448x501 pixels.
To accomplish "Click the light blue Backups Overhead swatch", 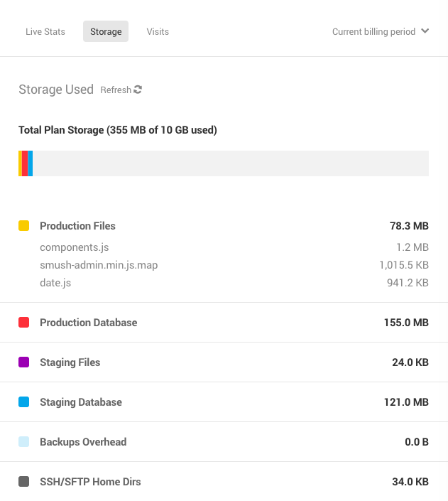I will click(x=24, y=442).
